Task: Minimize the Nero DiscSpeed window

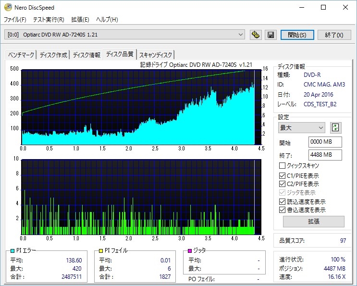Action: tap(302, 7)
